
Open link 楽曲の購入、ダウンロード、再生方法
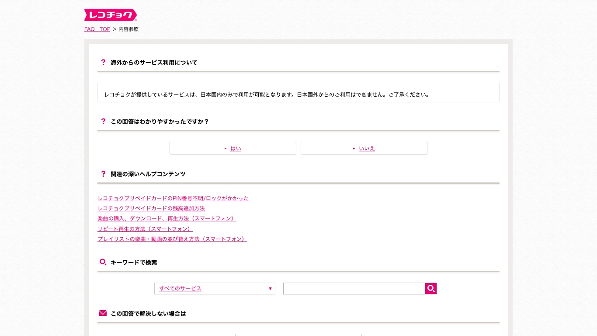pyautogui.click(x=167, y=218)
